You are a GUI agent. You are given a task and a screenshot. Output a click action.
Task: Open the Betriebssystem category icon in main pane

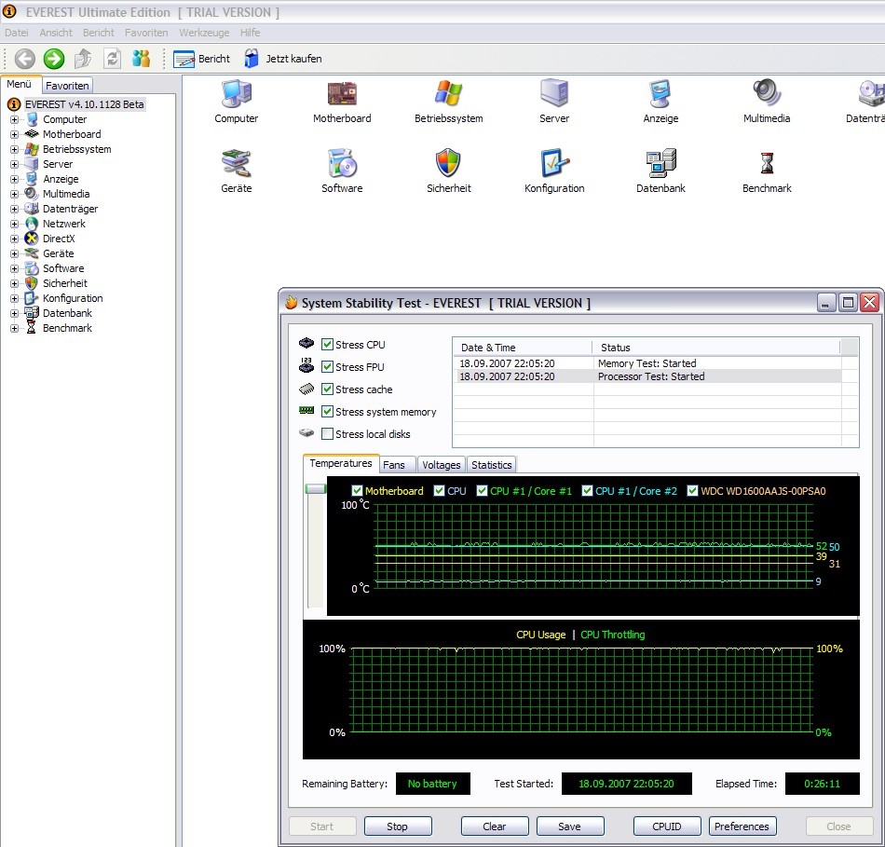tap(449, 93)
